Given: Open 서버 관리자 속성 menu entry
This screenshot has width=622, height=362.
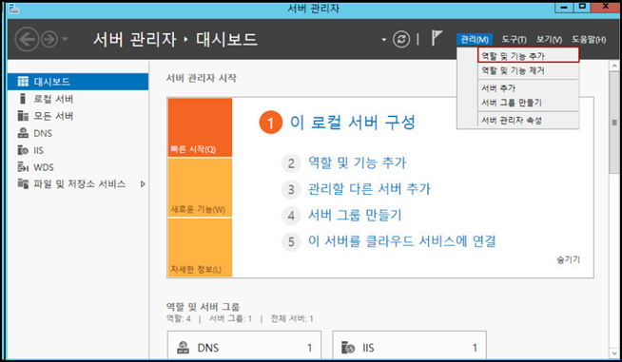Looking at the screenshot, I should click(x=529, y=120).
